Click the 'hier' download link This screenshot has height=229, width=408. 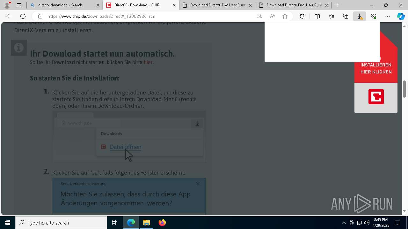tap(148, 62)
